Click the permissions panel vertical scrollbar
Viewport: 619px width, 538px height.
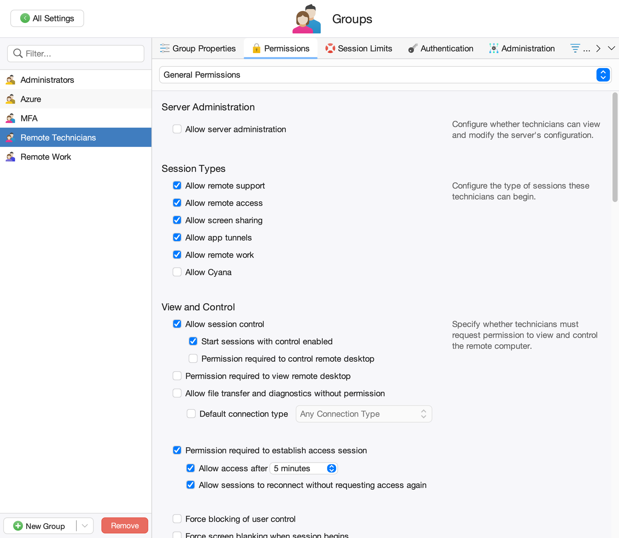[x=615, y=147]
